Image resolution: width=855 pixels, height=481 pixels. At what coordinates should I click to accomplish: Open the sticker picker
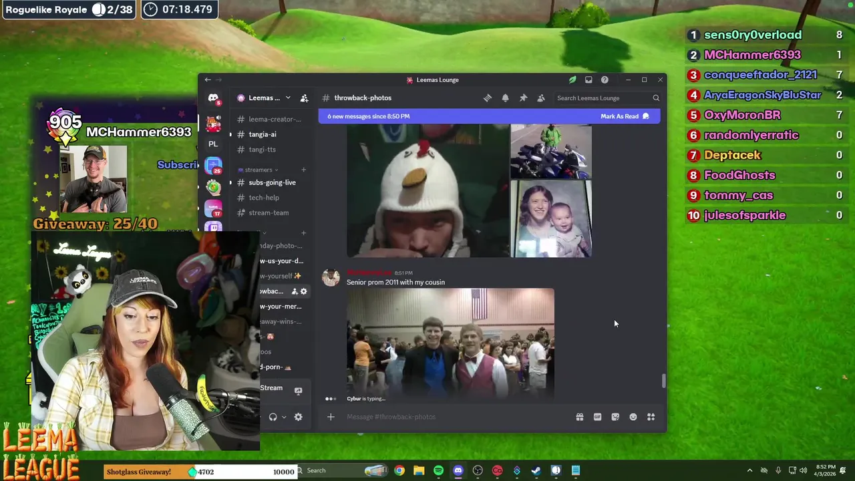615,417
